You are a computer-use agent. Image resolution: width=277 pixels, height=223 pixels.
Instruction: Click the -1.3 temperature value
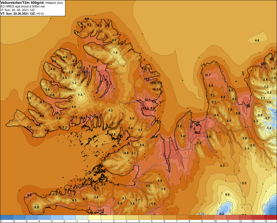[x=268, y=128]
